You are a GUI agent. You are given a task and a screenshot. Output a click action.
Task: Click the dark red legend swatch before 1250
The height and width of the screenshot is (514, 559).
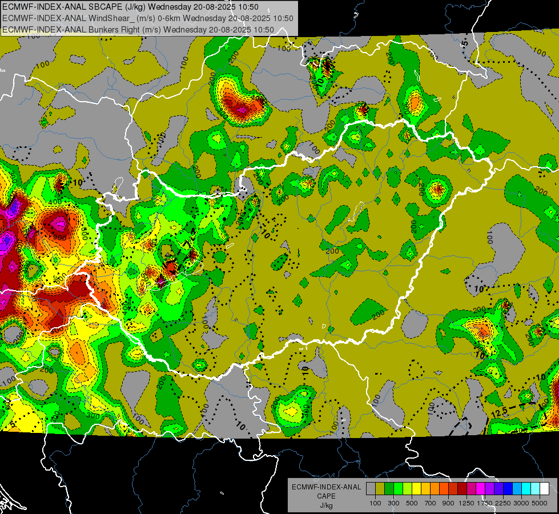pyautogui.click(x=462, y=489)
